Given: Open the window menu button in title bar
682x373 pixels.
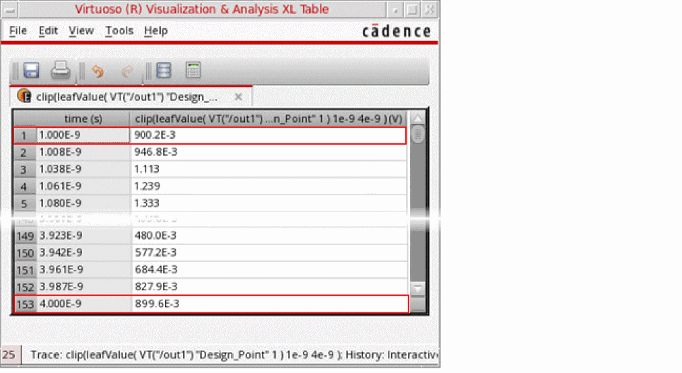Looking at the screenshot, I should pyautogui.click(x=9, y=9).
